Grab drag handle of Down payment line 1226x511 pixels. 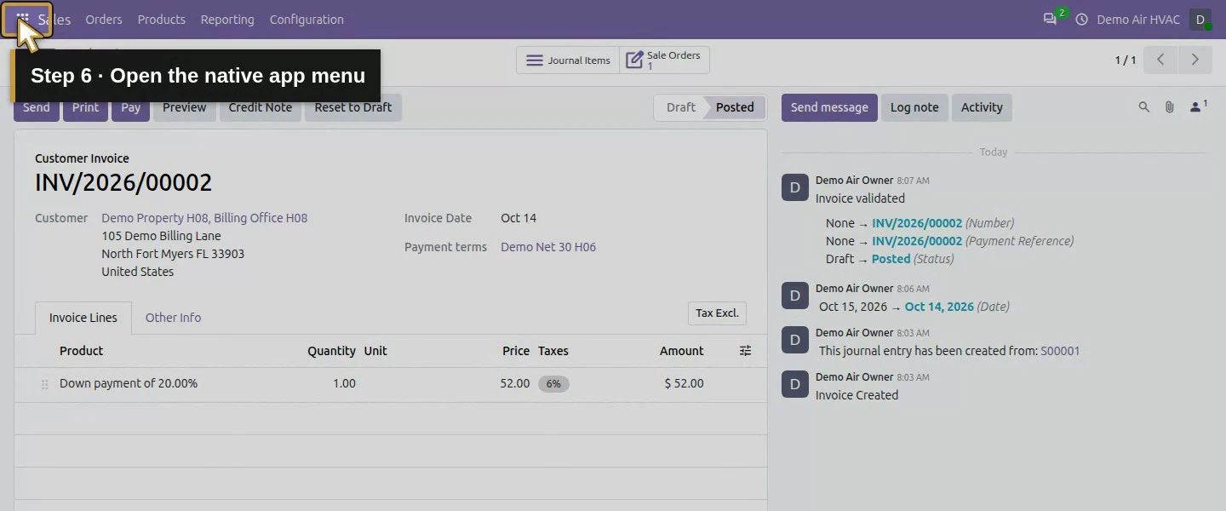pos(44,384)
